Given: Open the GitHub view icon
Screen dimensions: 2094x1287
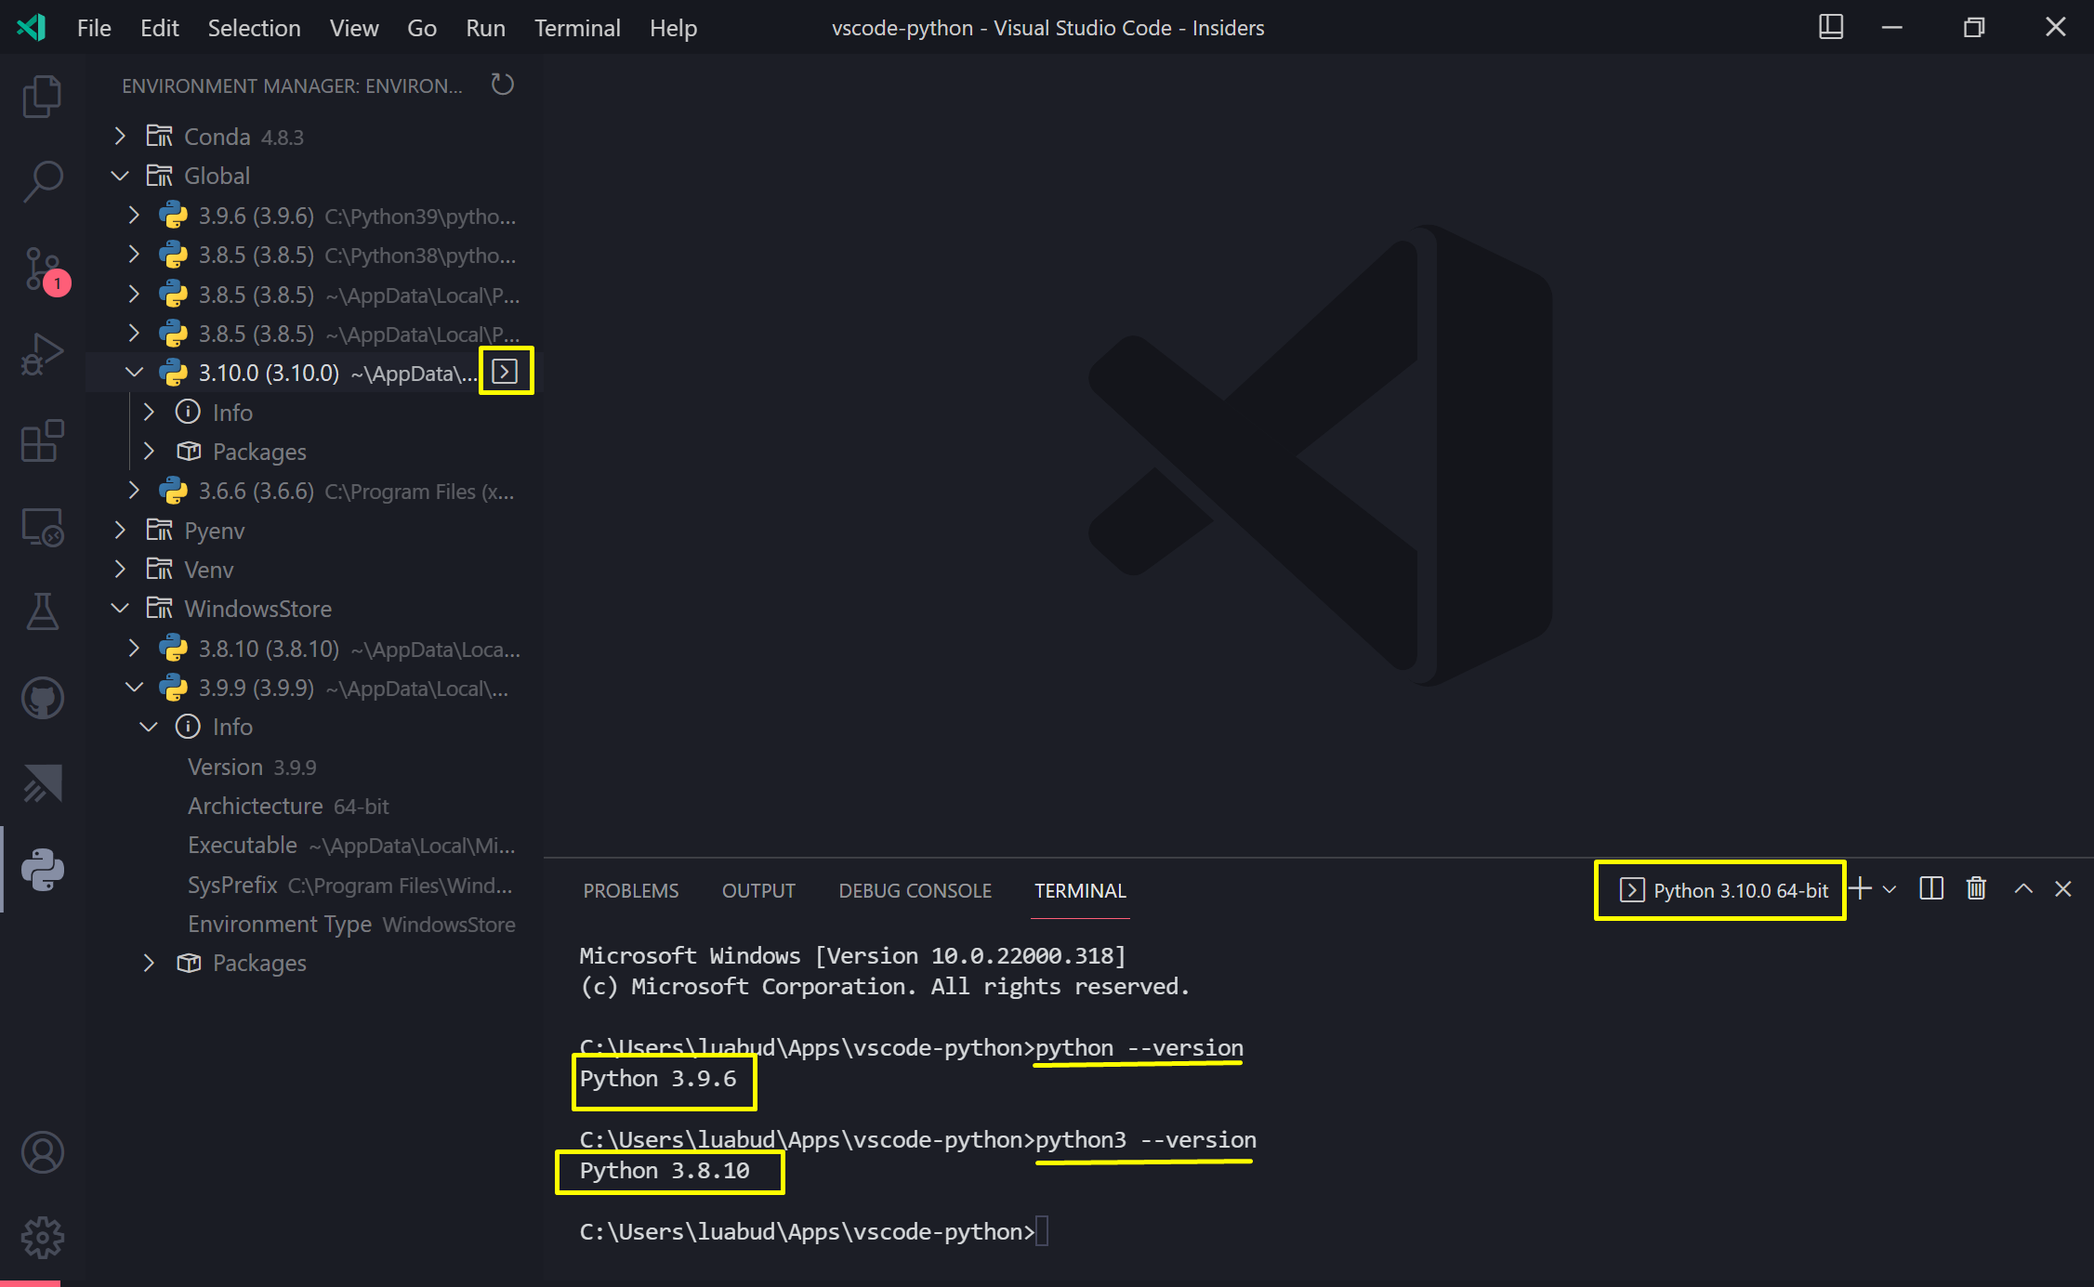Looking at the screenshot, I should point(42,699).
